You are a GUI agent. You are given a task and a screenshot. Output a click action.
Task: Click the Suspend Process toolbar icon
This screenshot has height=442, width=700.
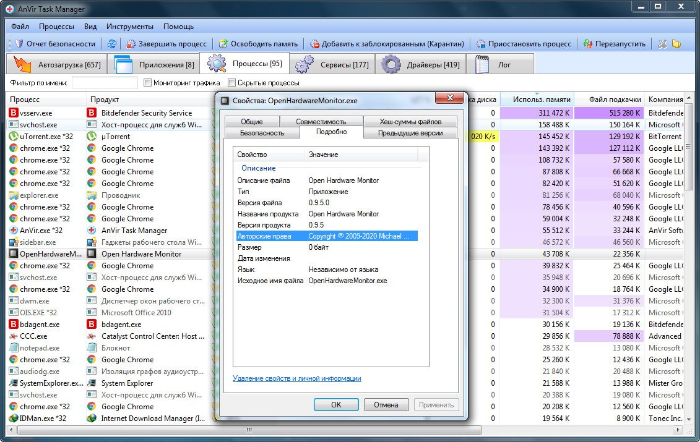[x=481, y=44]
